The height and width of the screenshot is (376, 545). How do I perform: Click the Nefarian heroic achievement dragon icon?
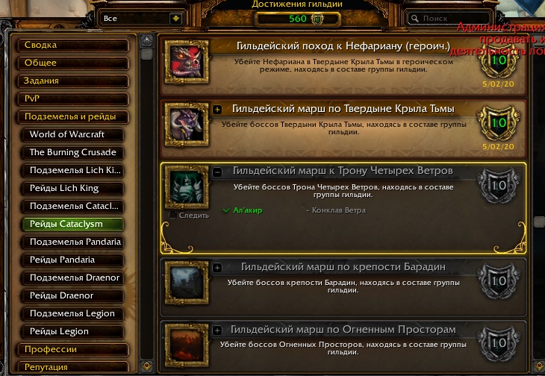187,62
